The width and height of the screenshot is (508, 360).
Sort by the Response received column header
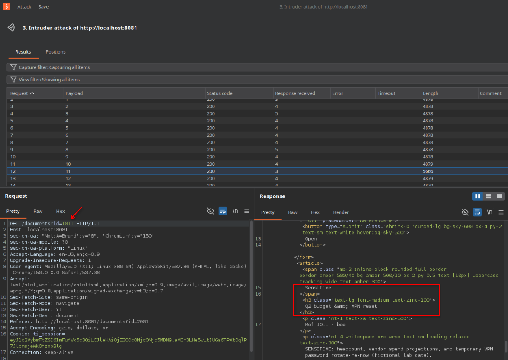301,93
